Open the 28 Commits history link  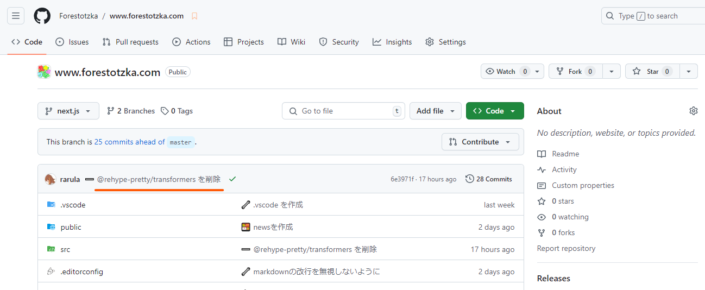[489, 179]
